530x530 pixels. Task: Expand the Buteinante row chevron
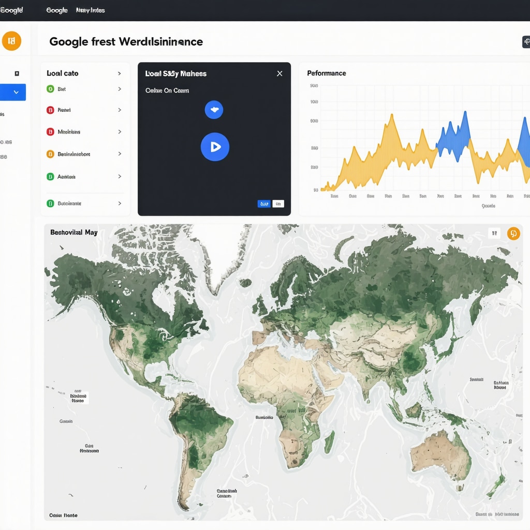click(120, 203)
